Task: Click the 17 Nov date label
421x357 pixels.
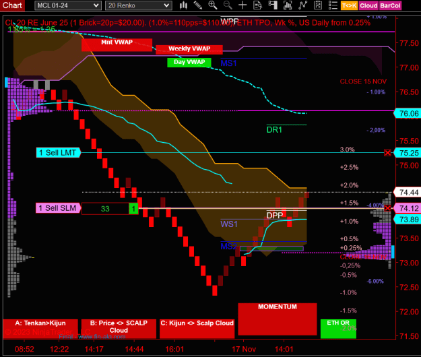Action: point(244,349)
